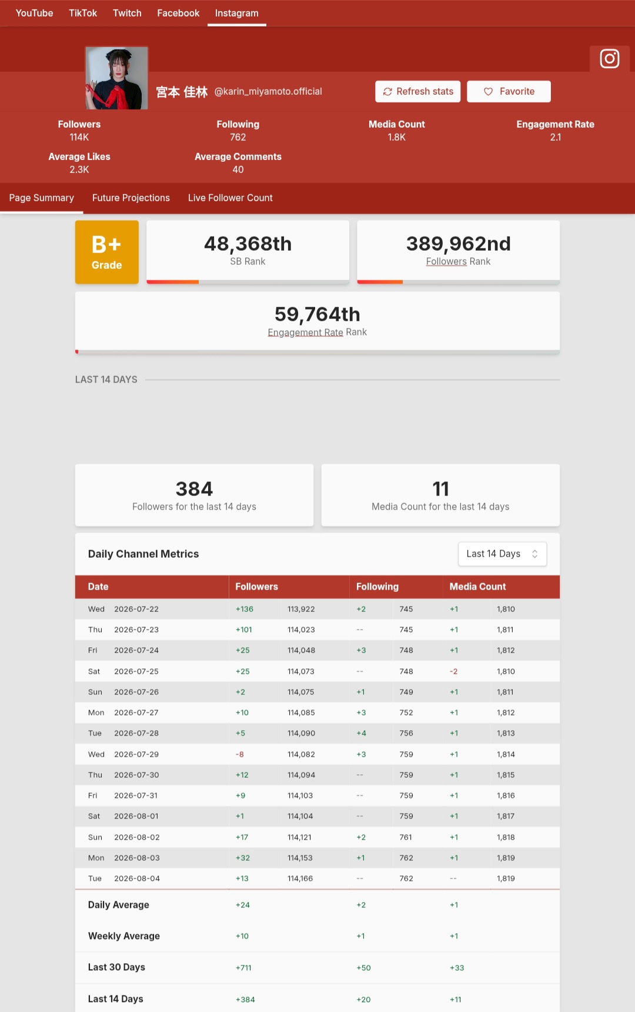Switch to the Facebook tab
This screenshot has height=1012, width=635.
point(178,13)
